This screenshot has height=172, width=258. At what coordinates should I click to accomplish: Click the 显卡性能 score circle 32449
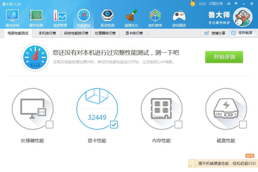click(97, 109)
